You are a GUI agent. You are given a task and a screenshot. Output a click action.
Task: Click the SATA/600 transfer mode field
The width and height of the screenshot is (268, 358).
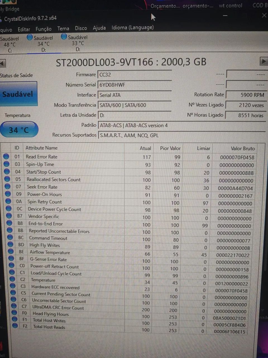click(x=134, y=105)
